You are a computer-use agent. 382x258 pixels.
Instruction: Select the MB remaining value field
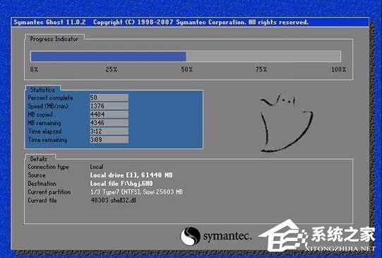pyautogui.click(x=109, y=123)
